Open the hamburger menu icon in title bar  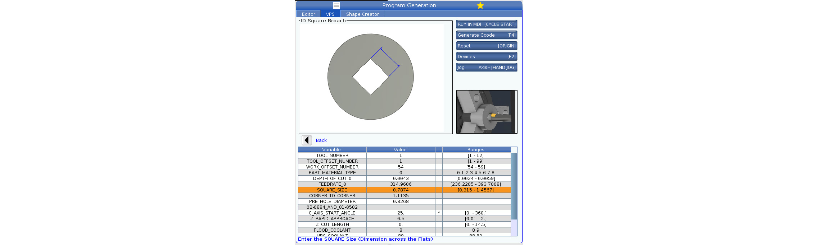pos(336,5)
